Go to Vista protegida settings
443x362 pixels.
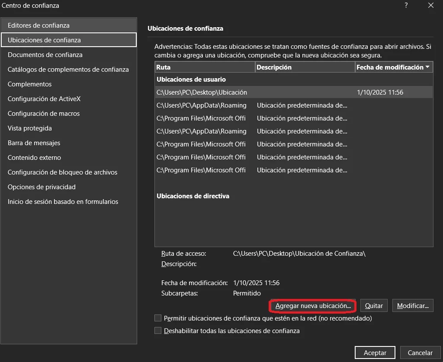click(30, 128)
